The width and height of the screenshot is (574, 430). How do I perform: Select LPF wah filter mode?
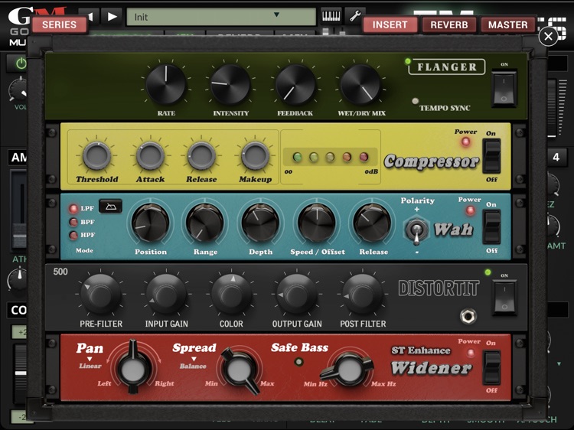[73, 209]
